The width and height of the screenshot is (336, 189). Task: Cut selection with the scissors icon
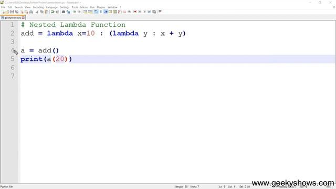pos(37,12)
